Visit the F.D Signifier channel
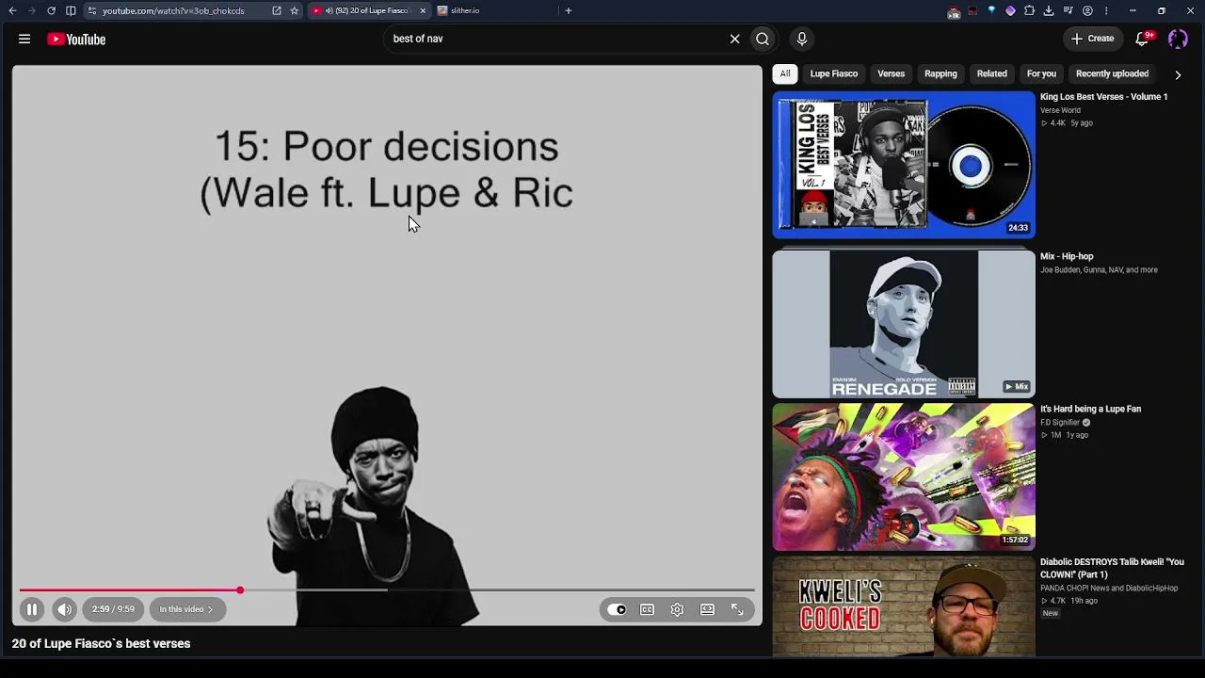 click(1060, 423)
